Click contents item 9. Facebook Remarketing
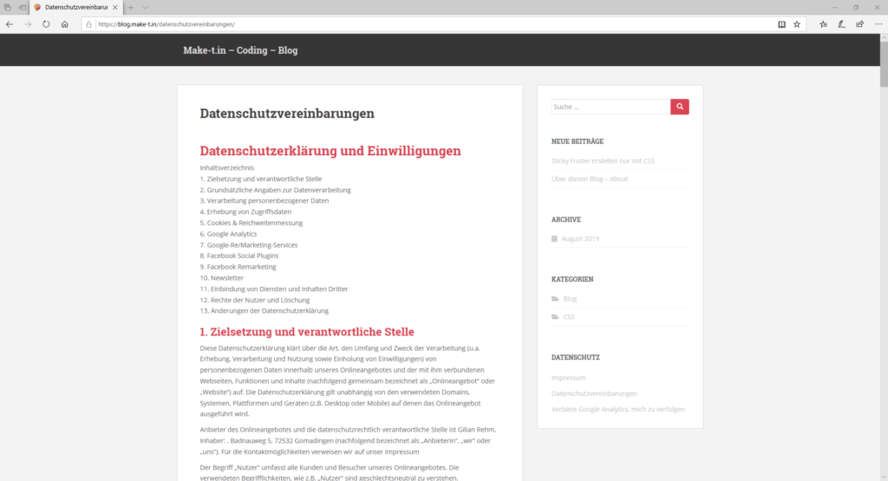 (x=238, y=267)
